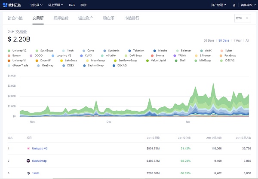Click the user account icon
Viewport: 258px width, 179px height.
coord(234,5)
